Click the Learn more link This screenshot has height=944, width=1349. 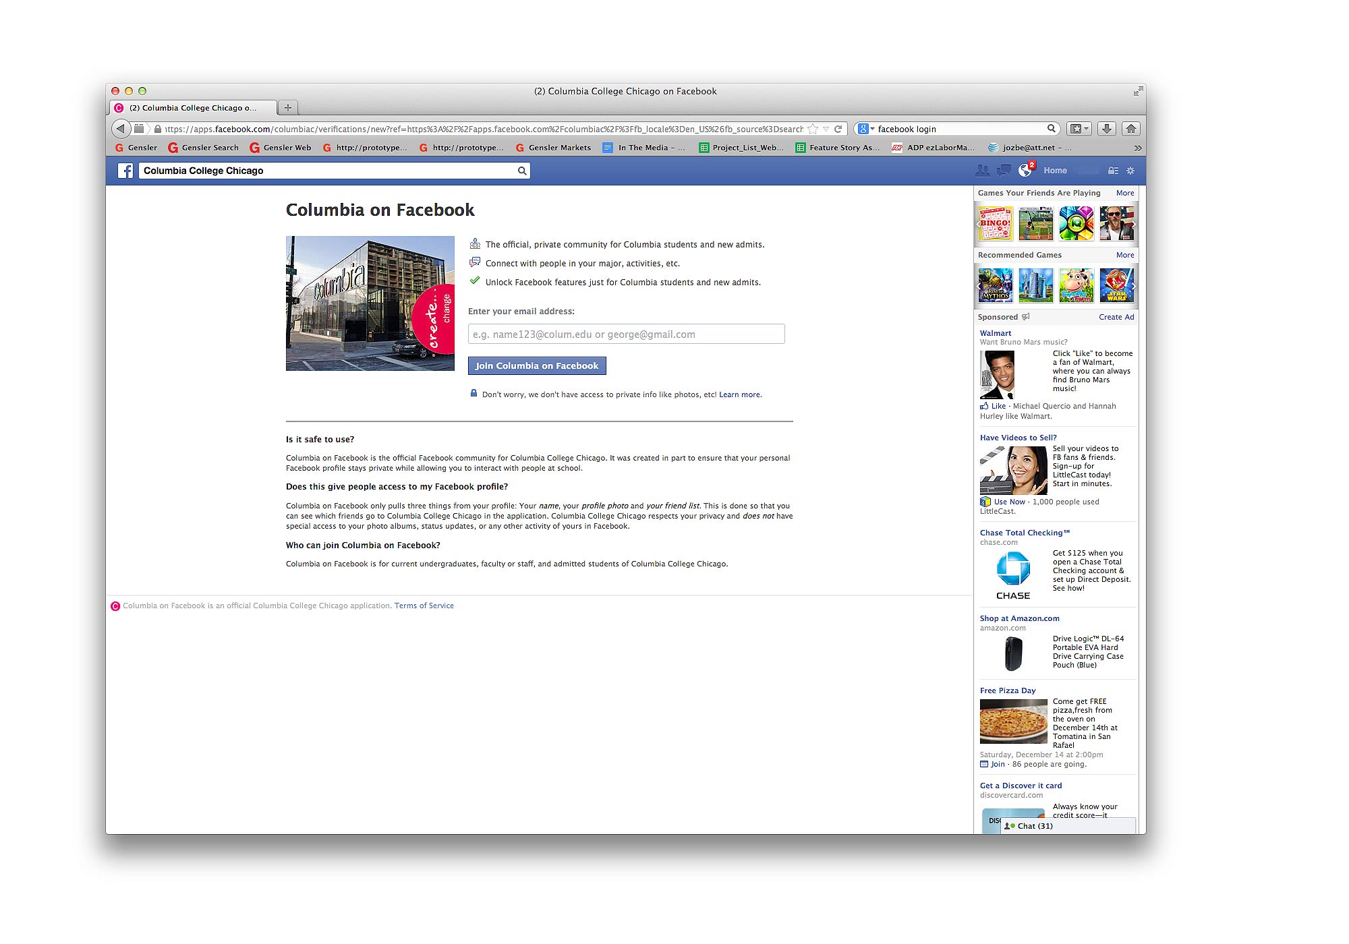(740, 395)
